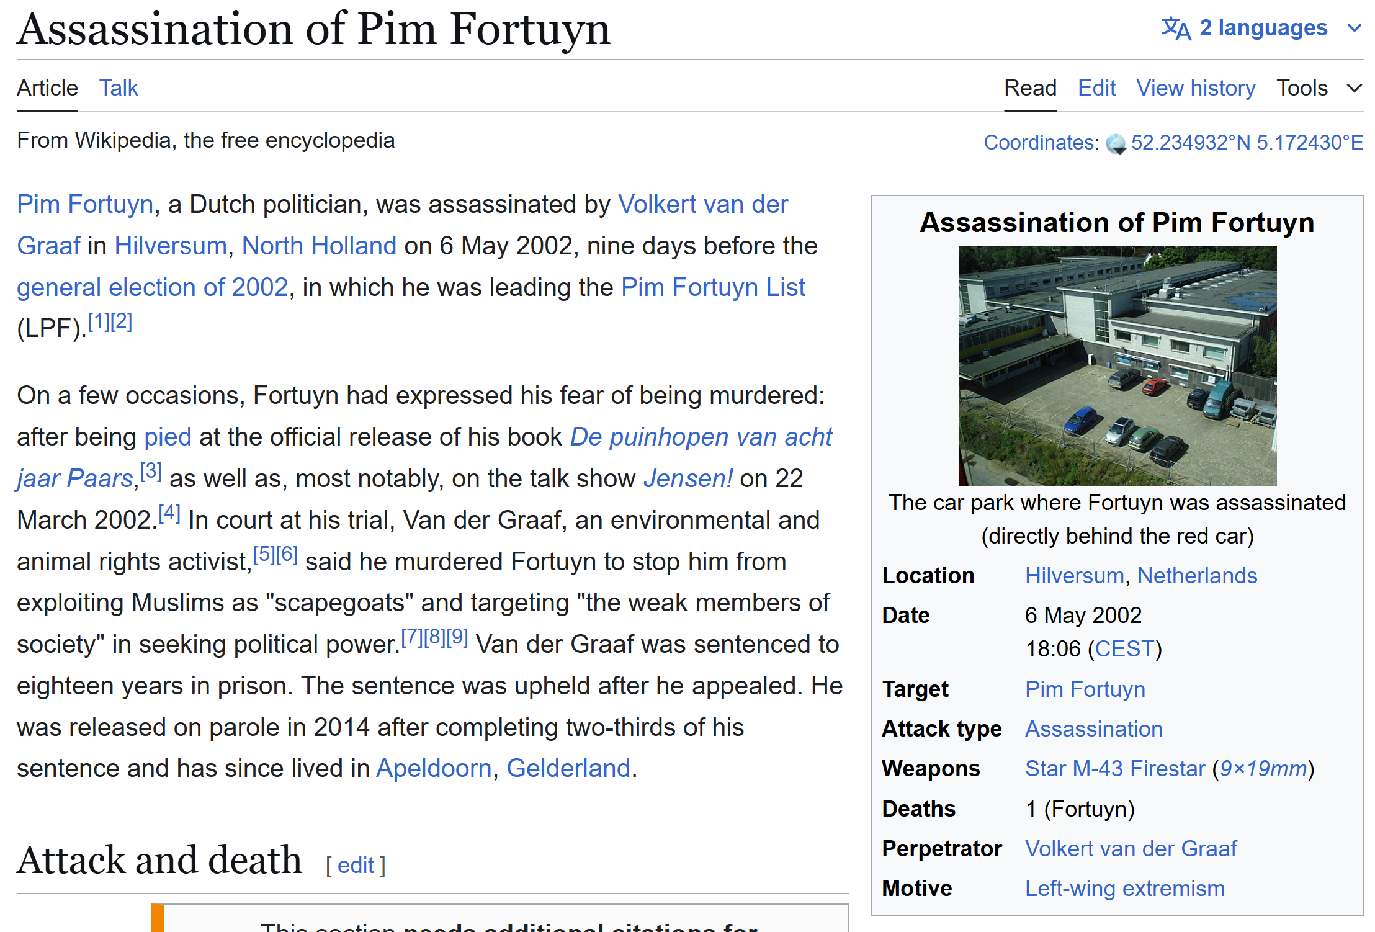Open the Star M-43 Firestar link

point(1114,768)
